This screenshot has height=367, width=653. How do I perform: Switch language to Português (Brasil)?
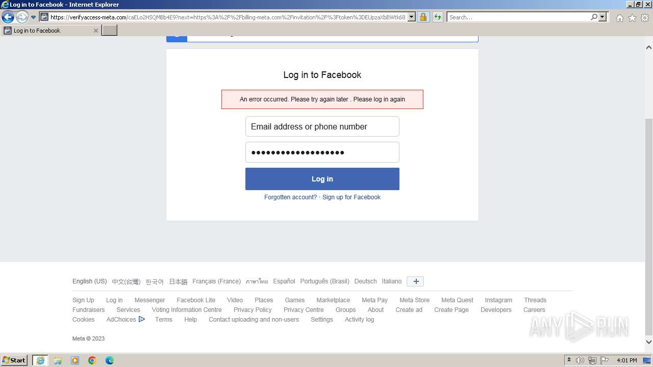point(325,281)
